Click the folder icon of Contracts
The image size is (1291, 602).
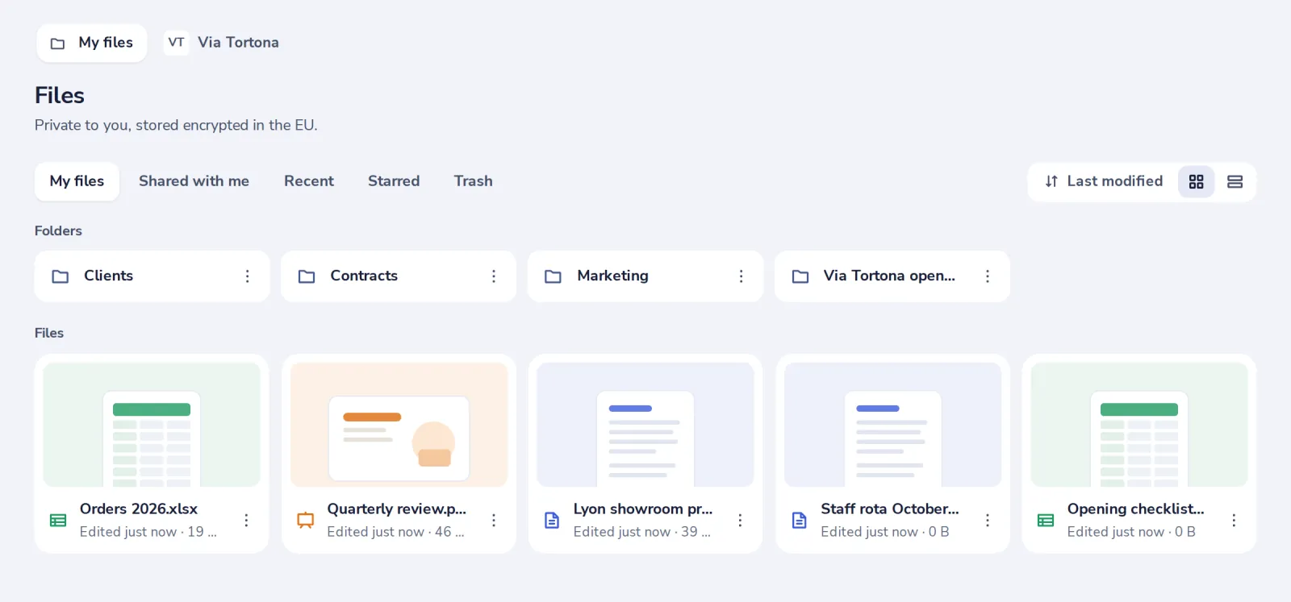click(307, 276)
